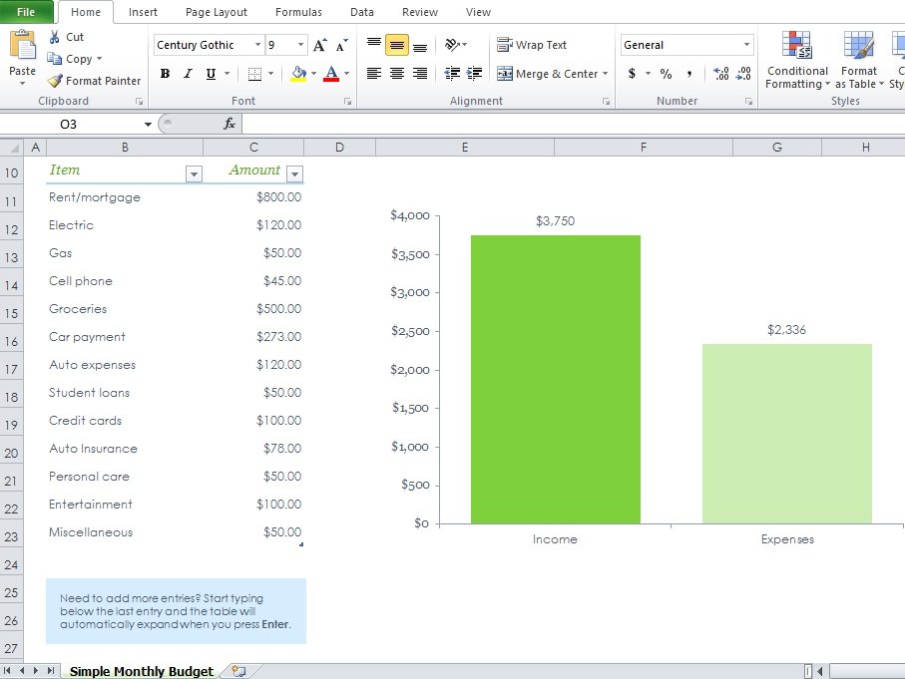Expand fill color dropdown arrow
The width and height of the screenshot is (905, 679).
pyautogui.click(x=314, y=73)
